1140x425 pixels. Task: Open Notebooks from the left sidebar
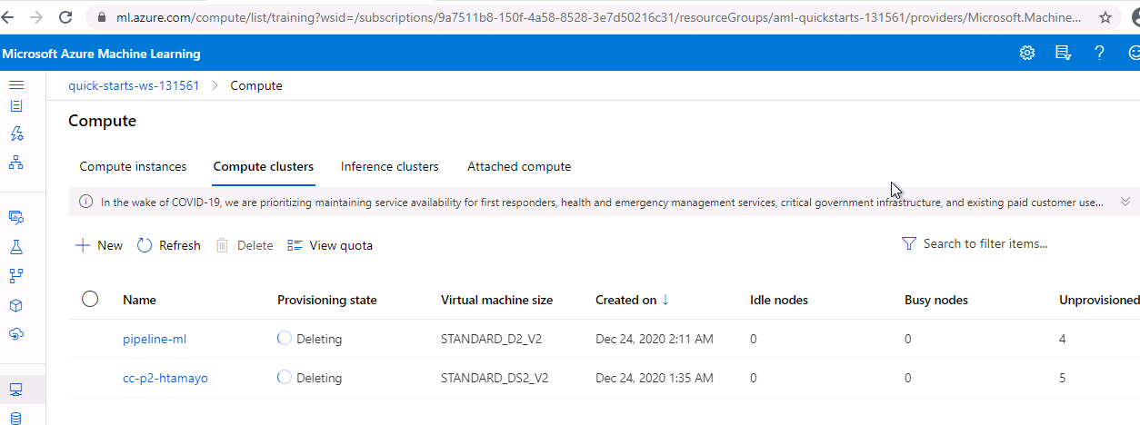tap(15, 105)
